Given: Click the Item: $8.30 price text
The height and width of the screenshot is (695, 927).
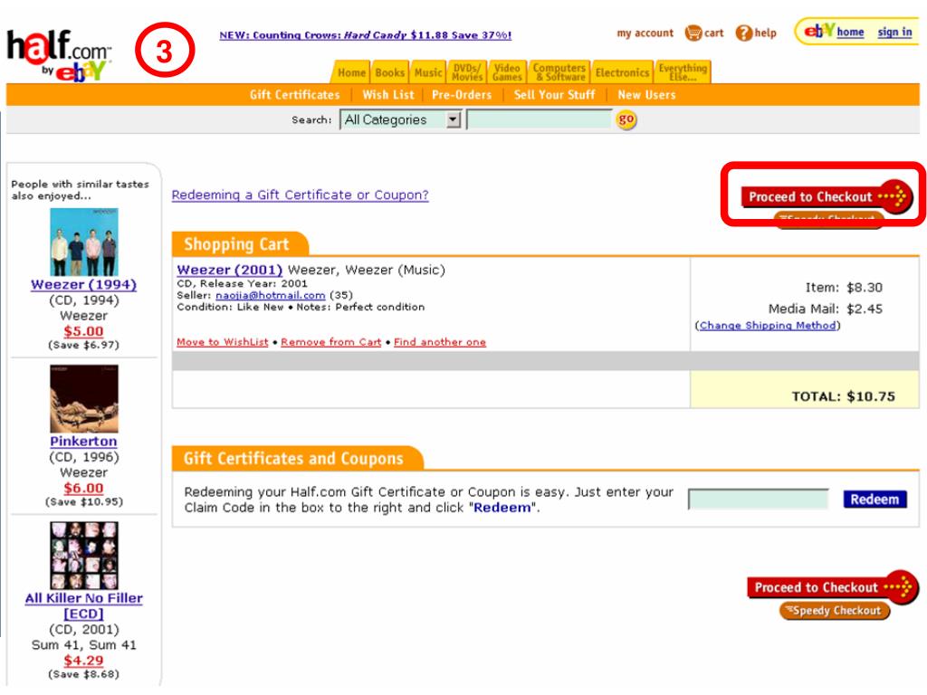Looking at the screenshot, I should pos(844,288).
